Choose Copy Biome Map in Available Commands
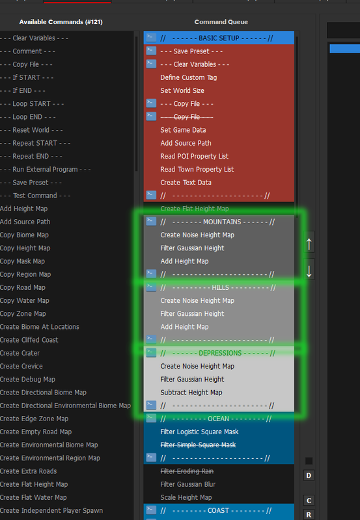Viewport: 360px width, 520px height. [66, 235]
